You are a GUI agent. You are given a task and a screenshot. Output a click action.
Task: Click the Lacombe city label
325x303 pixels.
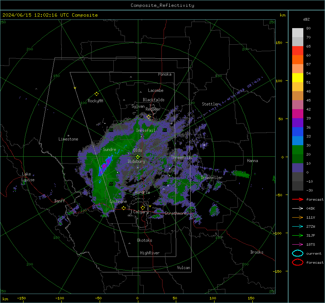point(156,90)
